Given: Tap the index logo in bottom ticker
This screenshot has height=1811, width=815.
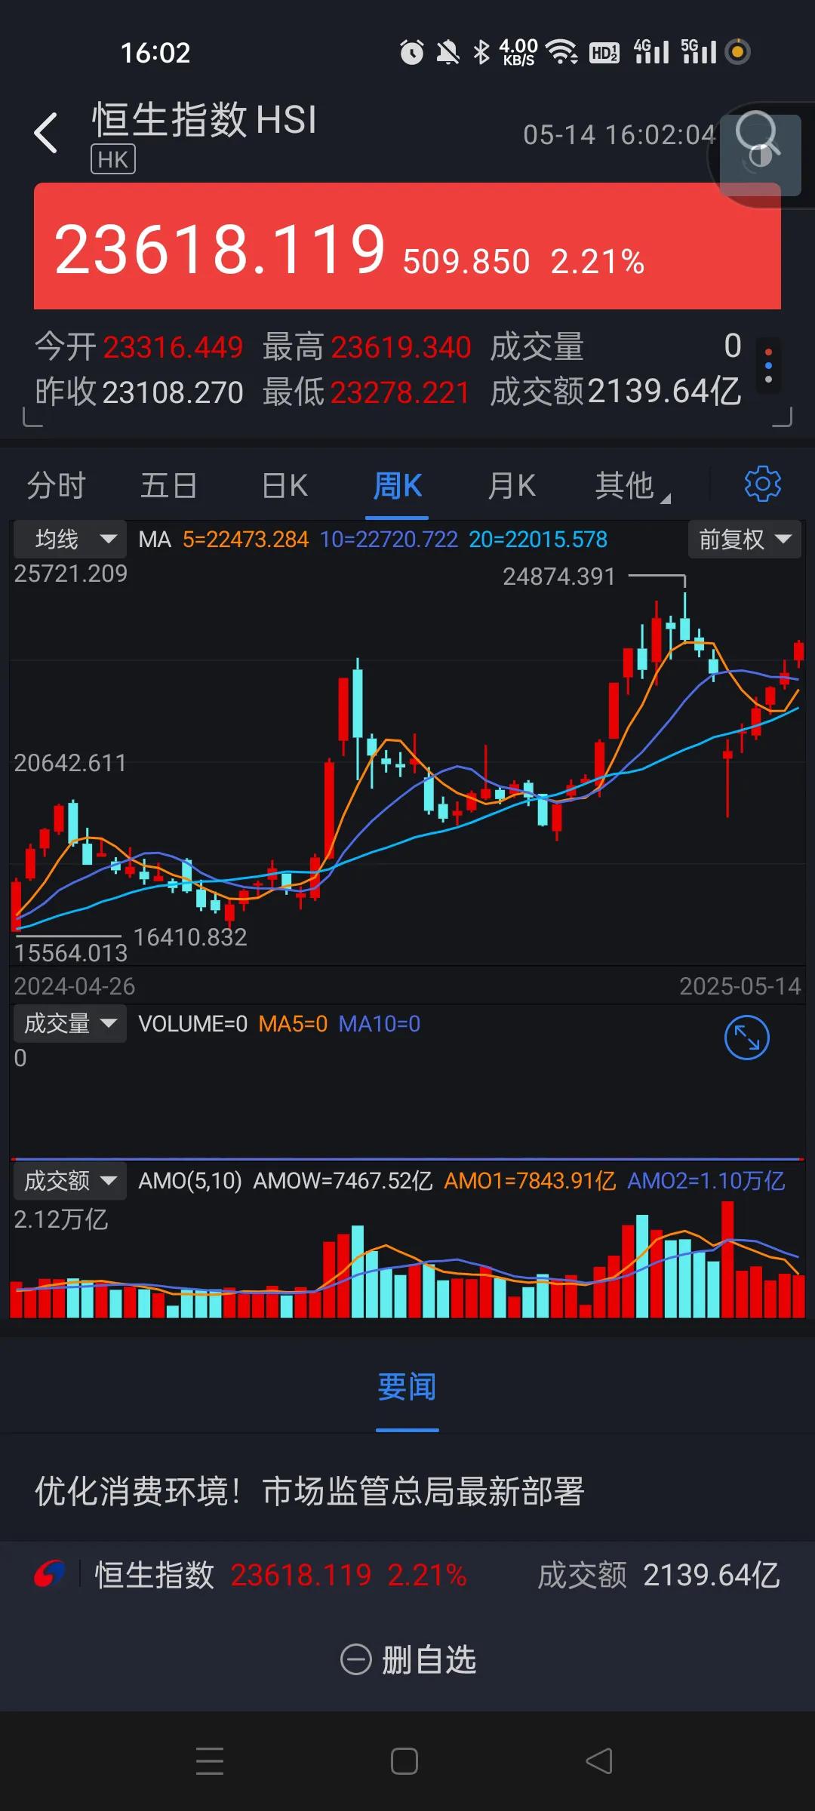Looking at the screenshot, I should pyautogui.click(x=50, y=1574).
